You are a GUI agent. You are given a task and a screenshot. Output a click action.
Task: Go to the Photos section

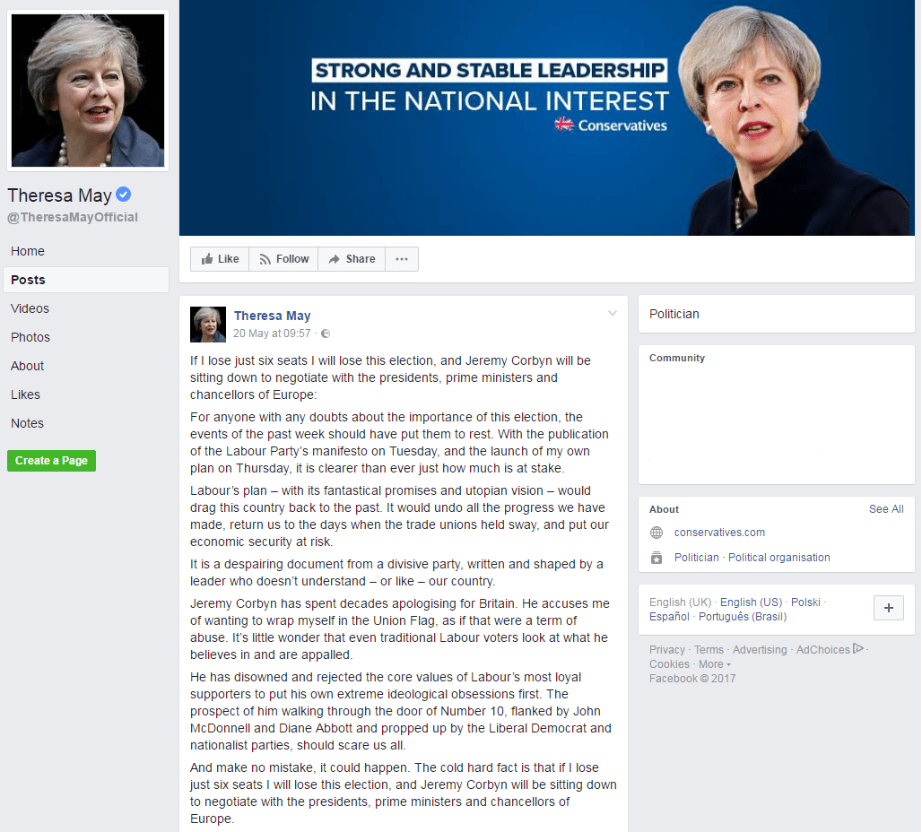point(30,337)
